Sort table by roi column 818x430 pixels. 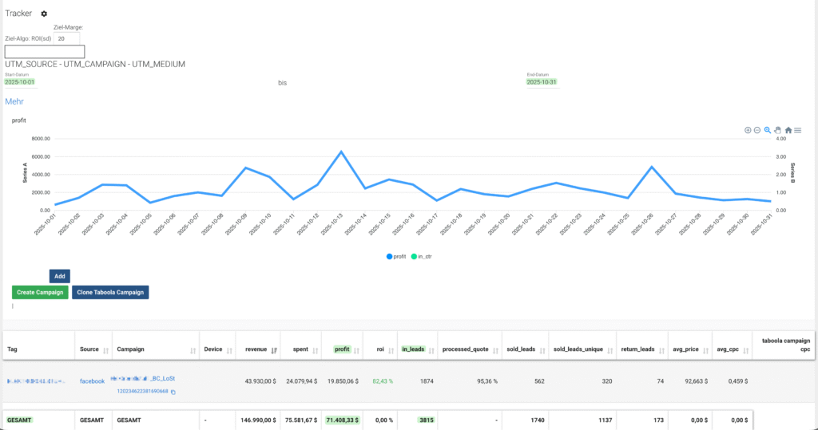coord(391,349)
